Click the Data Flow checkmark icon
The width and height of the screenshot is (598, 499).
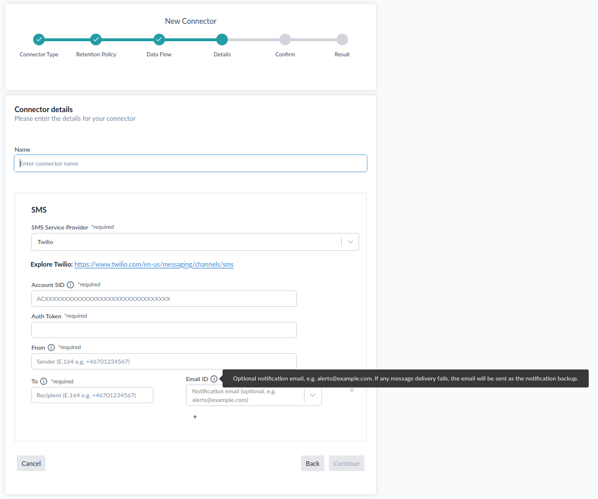(x=159, y=40)
